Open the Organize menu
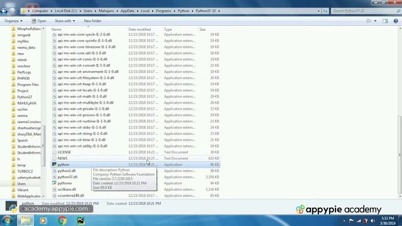 [13, 21]
